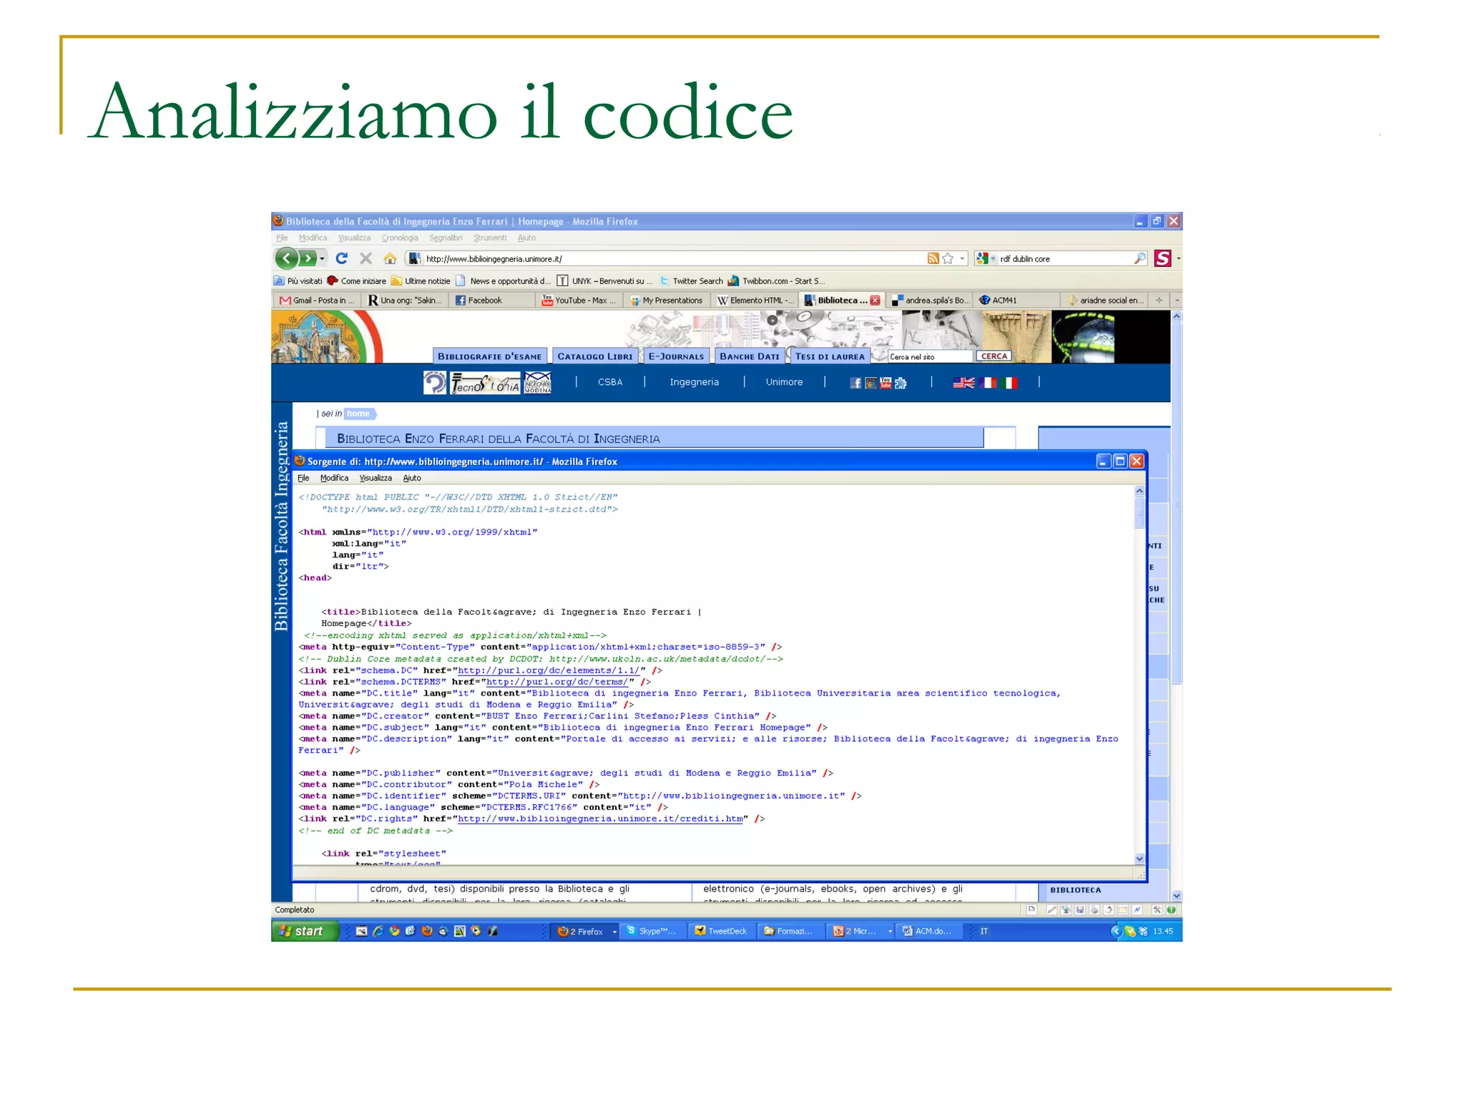Click Bibliografie d'esame site tab

490,356
